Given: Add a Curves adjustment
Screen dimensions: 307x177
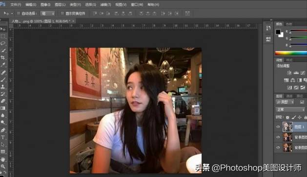Looking at the screenshot, I should [303, 73].
